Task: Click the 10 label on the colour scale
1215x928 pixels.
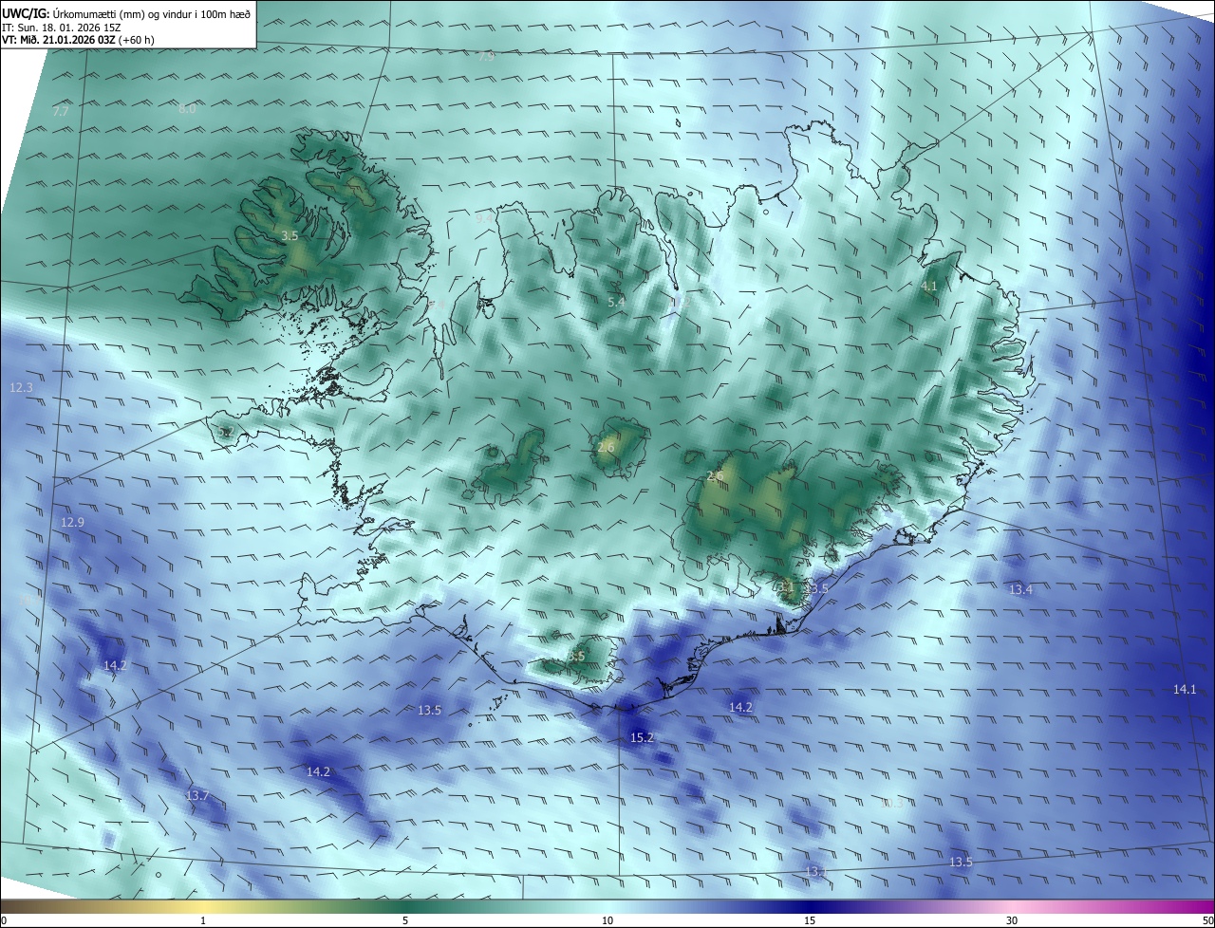Action: click(x=607, y=920)
